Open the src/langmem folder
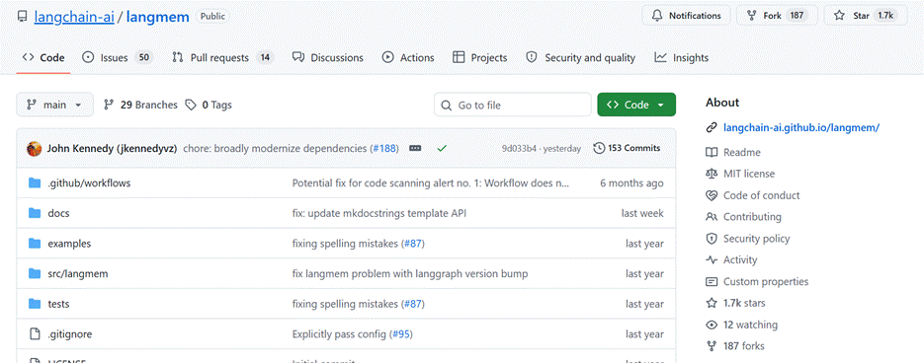This screenshot has height=363, width=924. tap(78, 273)
